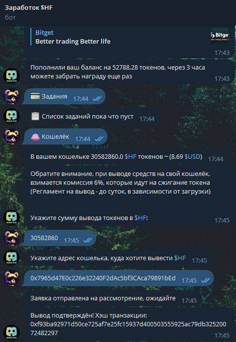This screenshot has height=342, width=236.
Task: Click clipboard emoji in Список заданий message
Action: tap(35, 117)
